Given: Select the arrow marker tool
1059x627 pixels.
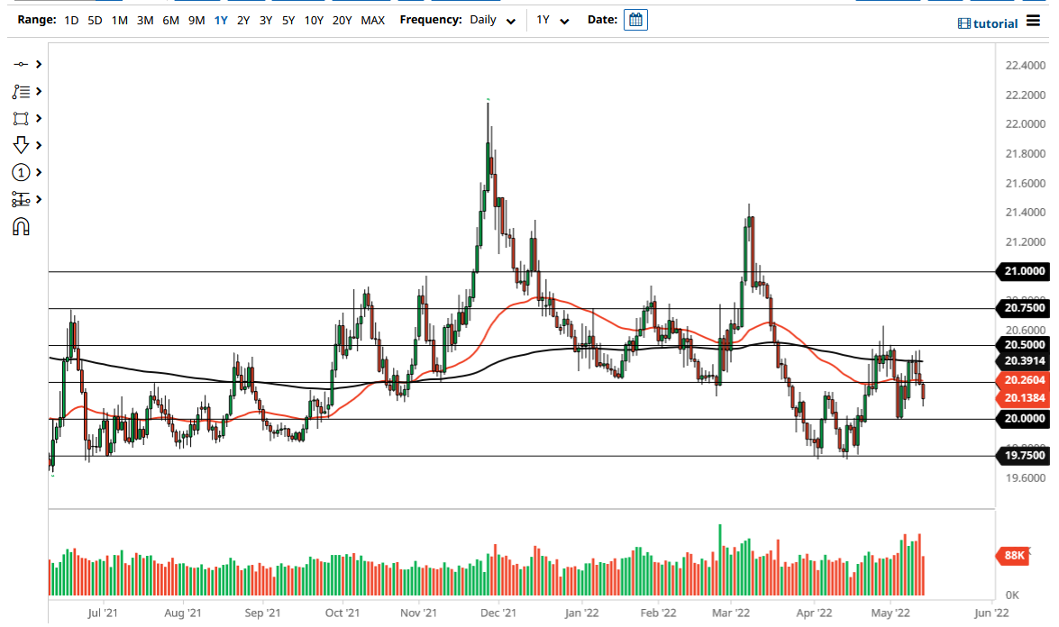Looking at the screenshot, I should click(x=20, y=144).
